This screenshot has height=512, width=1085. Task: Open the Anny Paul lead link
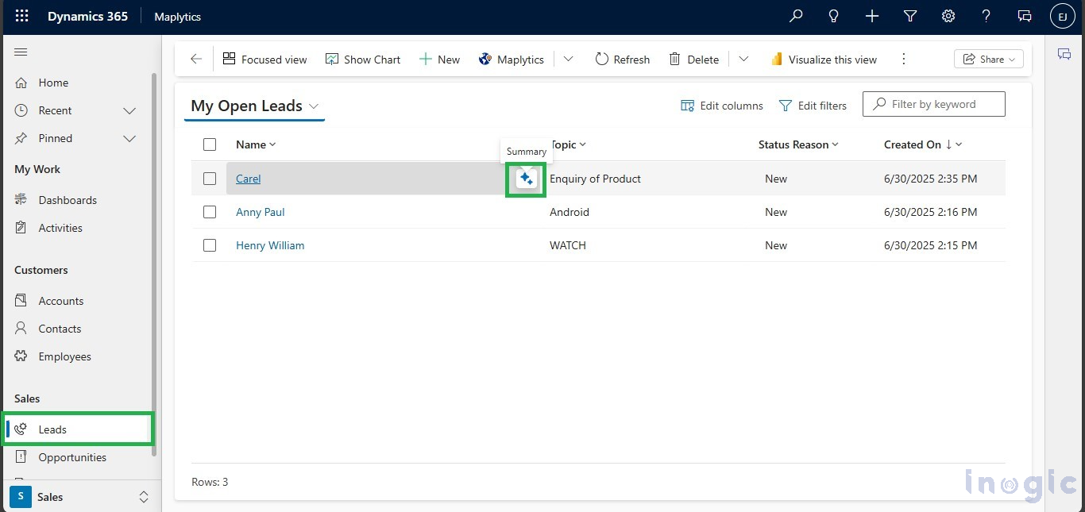[260, 212]
